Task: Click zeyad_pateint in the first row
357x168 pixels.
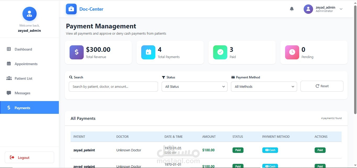Action: pyautogui.click(x=84, y=150)
